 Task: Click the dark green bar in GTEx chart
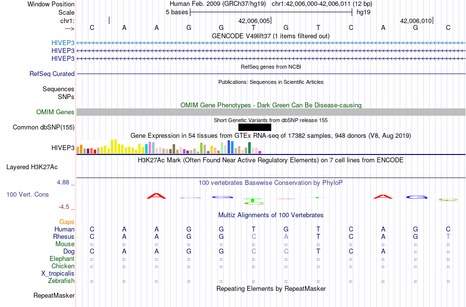(250, 148)
